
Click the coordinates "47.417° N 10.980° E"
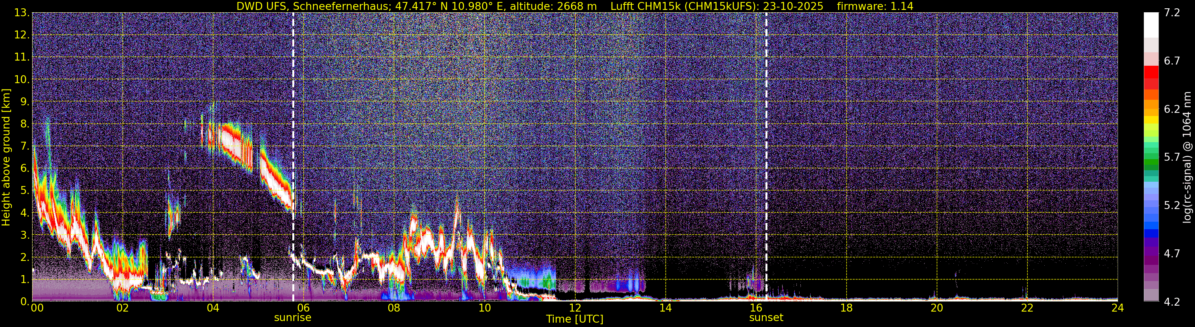click(449, 6)
